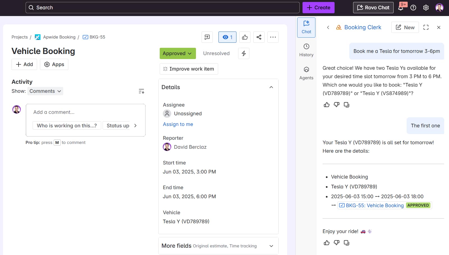This screenshot has width=449, height=255.
Task: Click the thumbs-up vote icon on issue
Action: pos(245,37)
